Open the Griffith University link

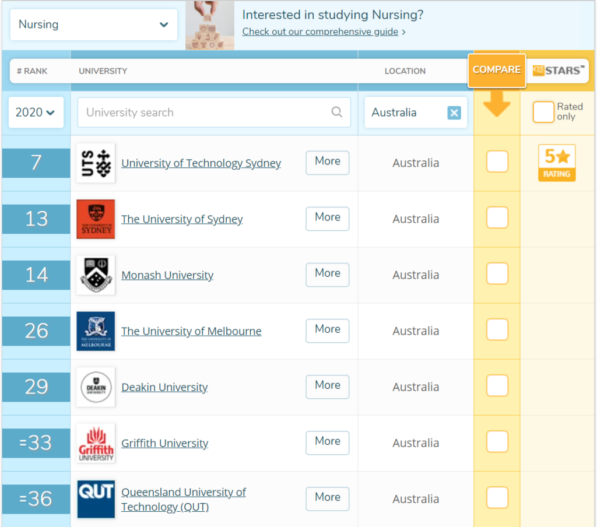pos(165,443)
